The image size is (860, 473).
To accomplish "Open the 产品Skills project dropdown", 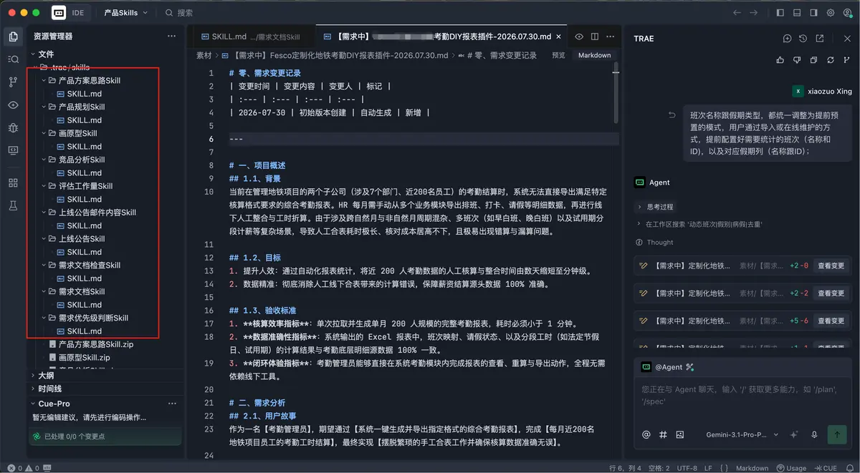I will click(125, 13).
